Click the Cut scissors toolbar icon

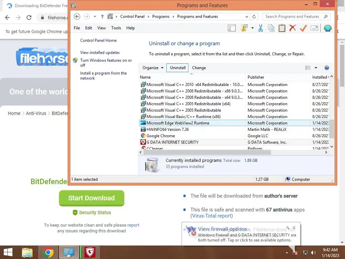click(x=260, y=28)
